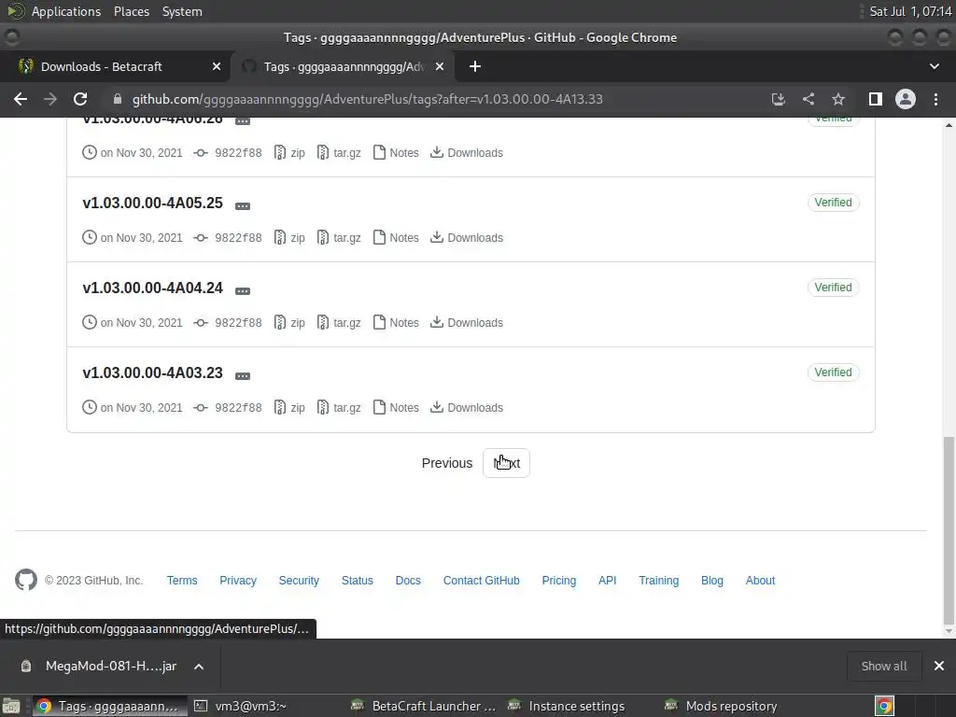The height and width of the screenshot is (717, 956).
Task: Select the Tags AdventurePlus tab
Action: click(x=343, y=66)
